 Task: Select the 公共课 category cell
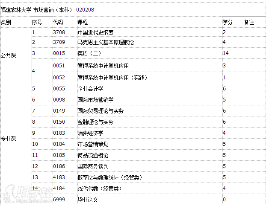[x=9, y=55]
